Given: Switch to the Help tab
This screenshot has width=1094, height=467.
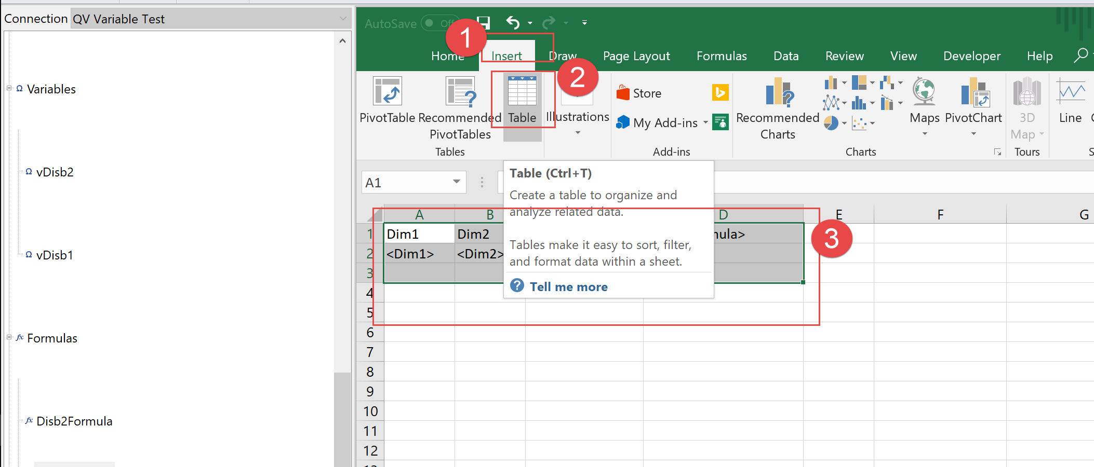Looking at the screenshot, I should tap(1039, 56).
